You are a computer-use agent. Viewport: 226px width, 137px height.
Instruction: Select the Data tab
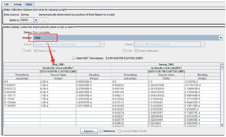[29, 4]
